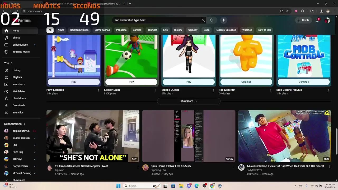Screen dimensions: 338x190
Task: Select the Gaming filter chip
Action: 137,30
